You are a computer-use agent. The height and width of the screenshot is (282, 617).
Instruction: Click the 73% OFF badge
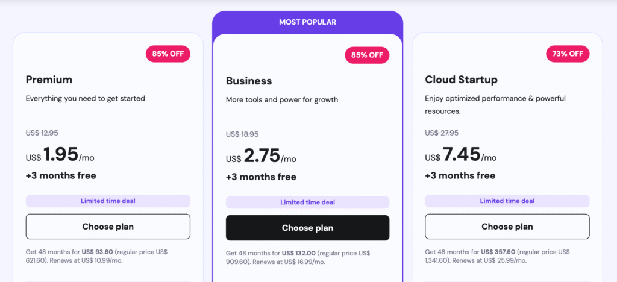567,54
